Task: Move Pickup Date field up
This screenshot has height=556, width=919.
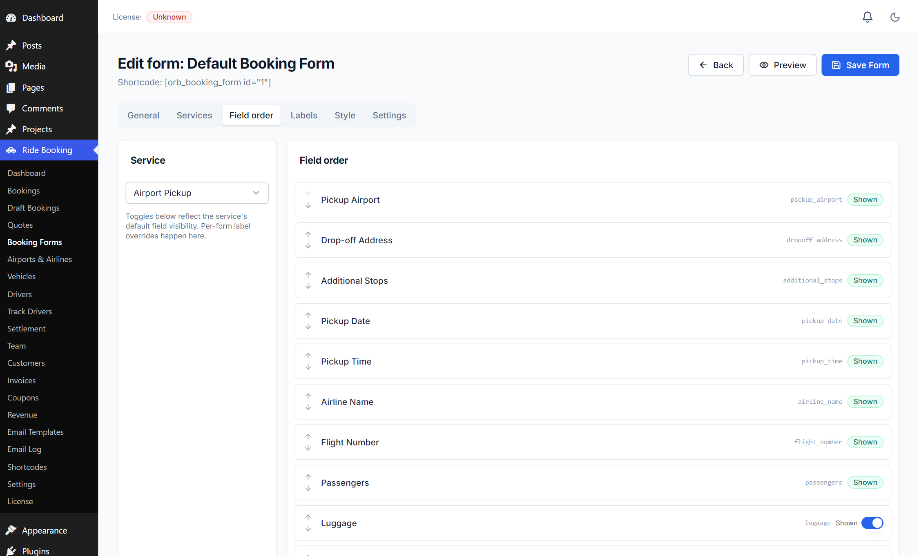Action: pos(308,315)
